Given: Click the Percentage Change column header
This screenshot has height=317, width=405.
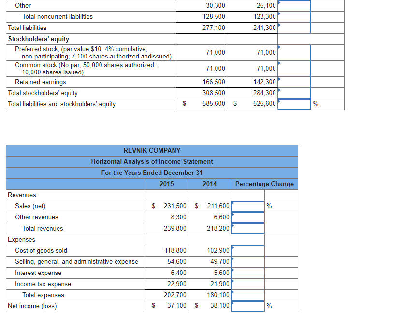Looking at the screenshot, I should click(x=264, y=184).
